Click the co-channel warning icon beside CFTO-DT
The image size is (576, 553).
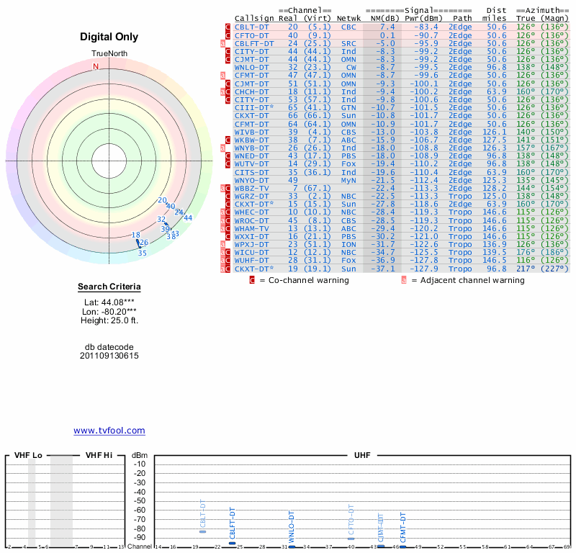[229, 35]
